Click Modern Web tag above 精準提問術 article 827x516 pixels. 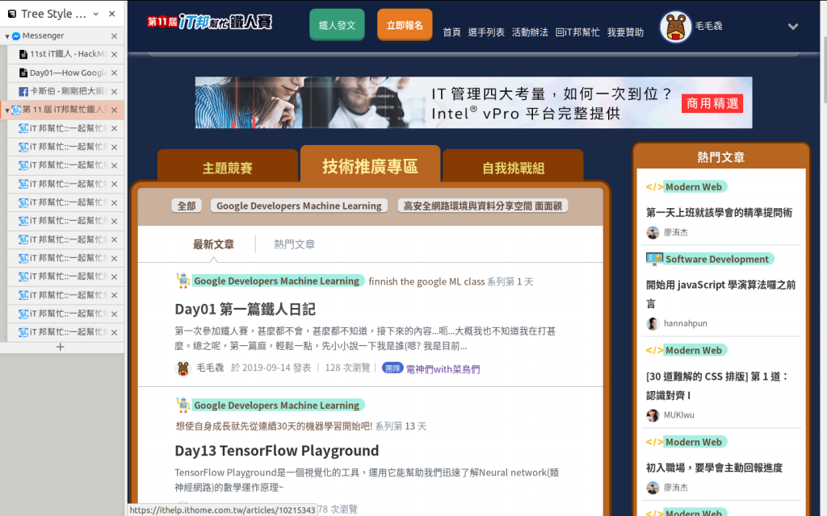(694, 187)
